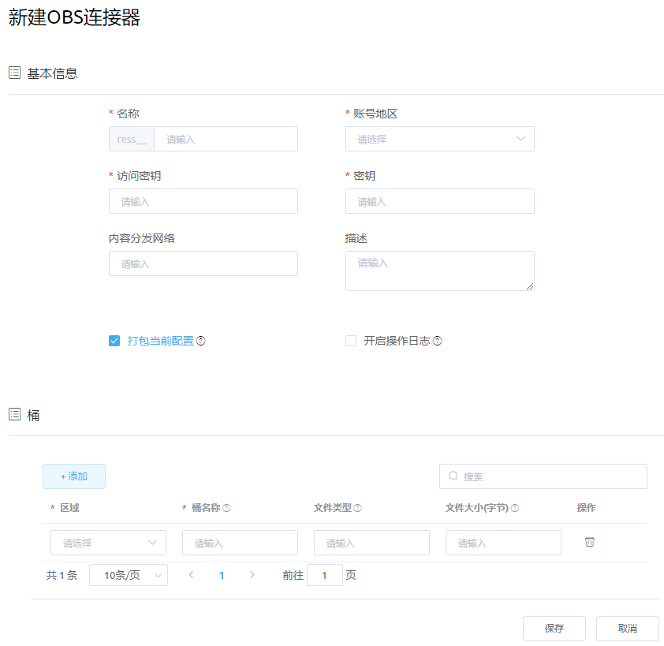664x646 pixels.
Task: Click the help icon beside 打包当前配置
Action: 201,341
